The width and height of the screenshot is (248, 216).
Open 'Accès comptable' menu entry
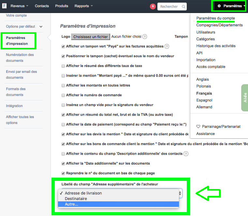[x=211, y=67]
